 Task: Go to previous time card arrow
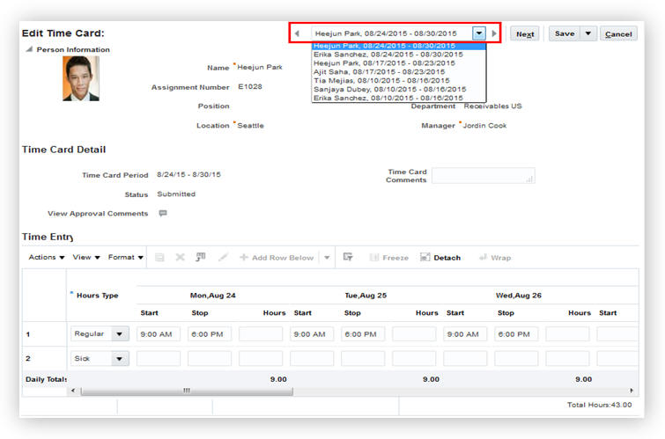point(297,33)
